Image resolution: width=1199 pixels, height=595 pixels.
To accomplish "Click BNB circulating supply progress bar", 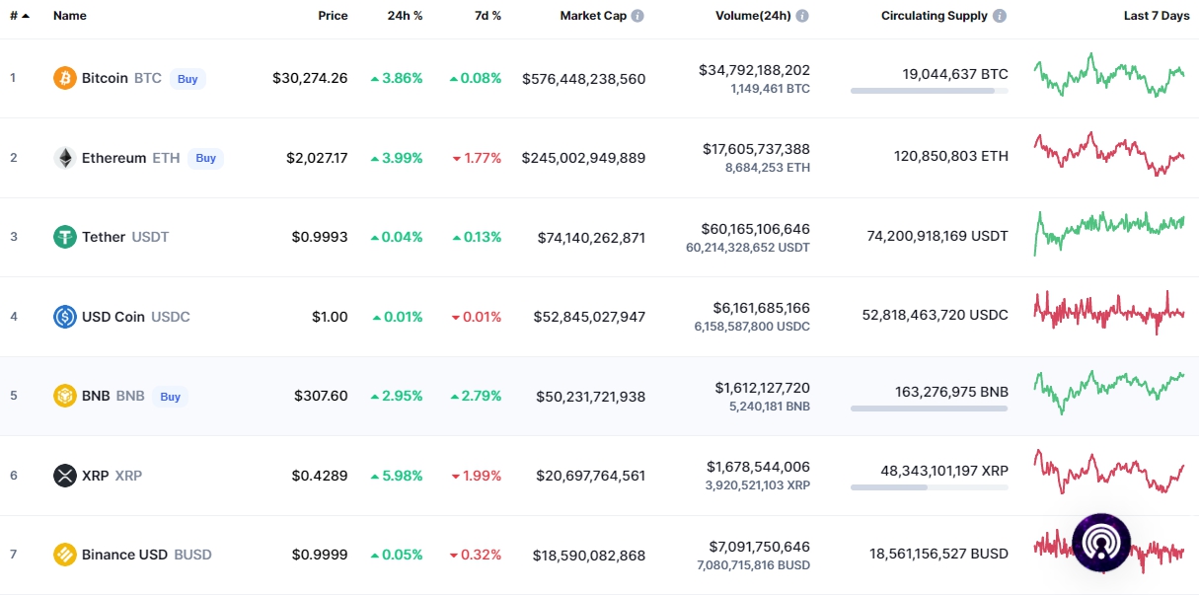I will (930, 409).
